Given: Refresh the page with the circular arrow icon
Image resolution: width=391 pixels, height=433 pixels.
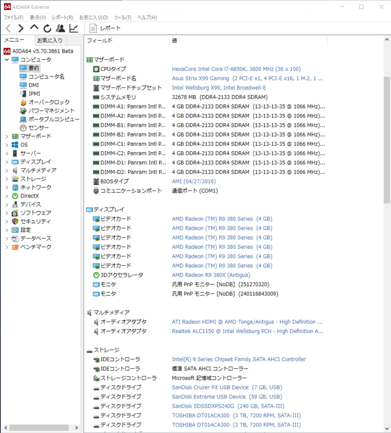Looking at the screenshot, I should tap(47, 28).
